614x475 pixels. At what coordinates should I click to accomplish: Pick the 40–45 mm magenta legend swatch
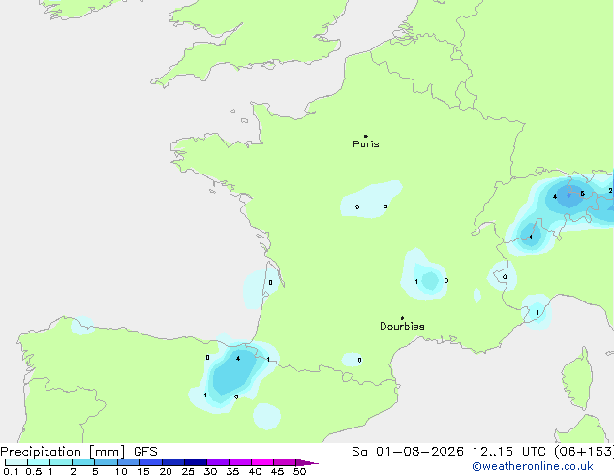[262, 462]
